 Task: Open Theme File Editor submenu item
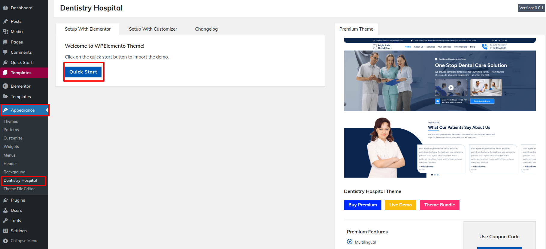[x=19, y=189]
